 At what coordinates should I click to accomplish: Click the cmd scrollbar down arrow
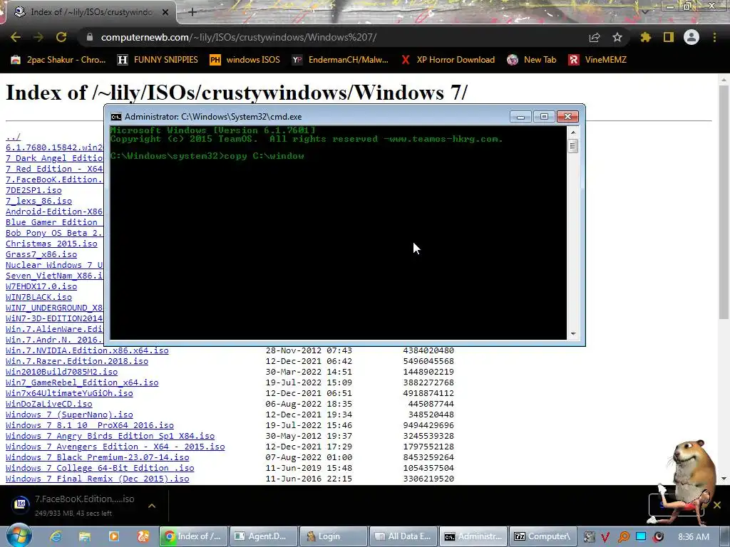[573, 333]
